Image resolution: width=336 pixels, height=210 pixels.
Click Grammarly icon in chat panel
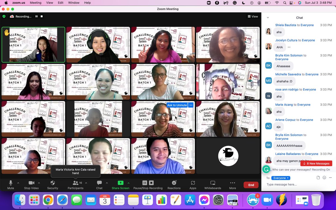pos(266,169)
